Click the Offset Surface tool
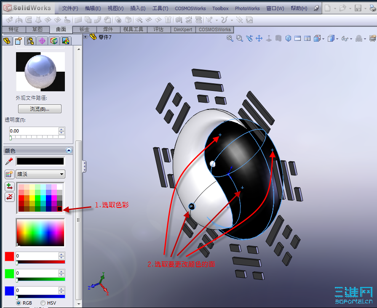377x308 pixels. [x=88, y=20]
